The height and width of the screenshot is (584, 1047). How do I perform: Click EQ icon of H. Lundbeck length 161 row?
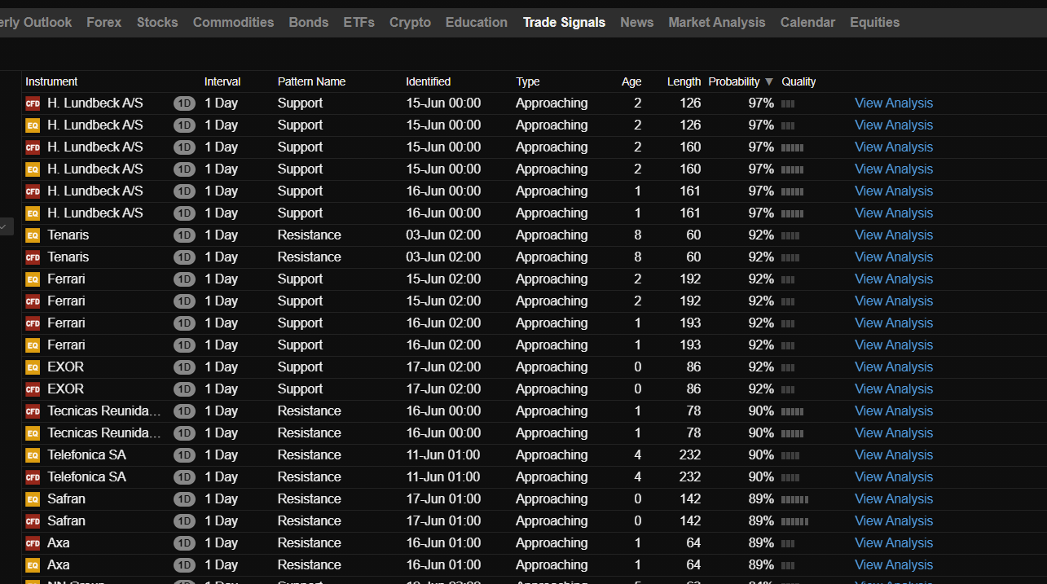click(x=33, y=213)
